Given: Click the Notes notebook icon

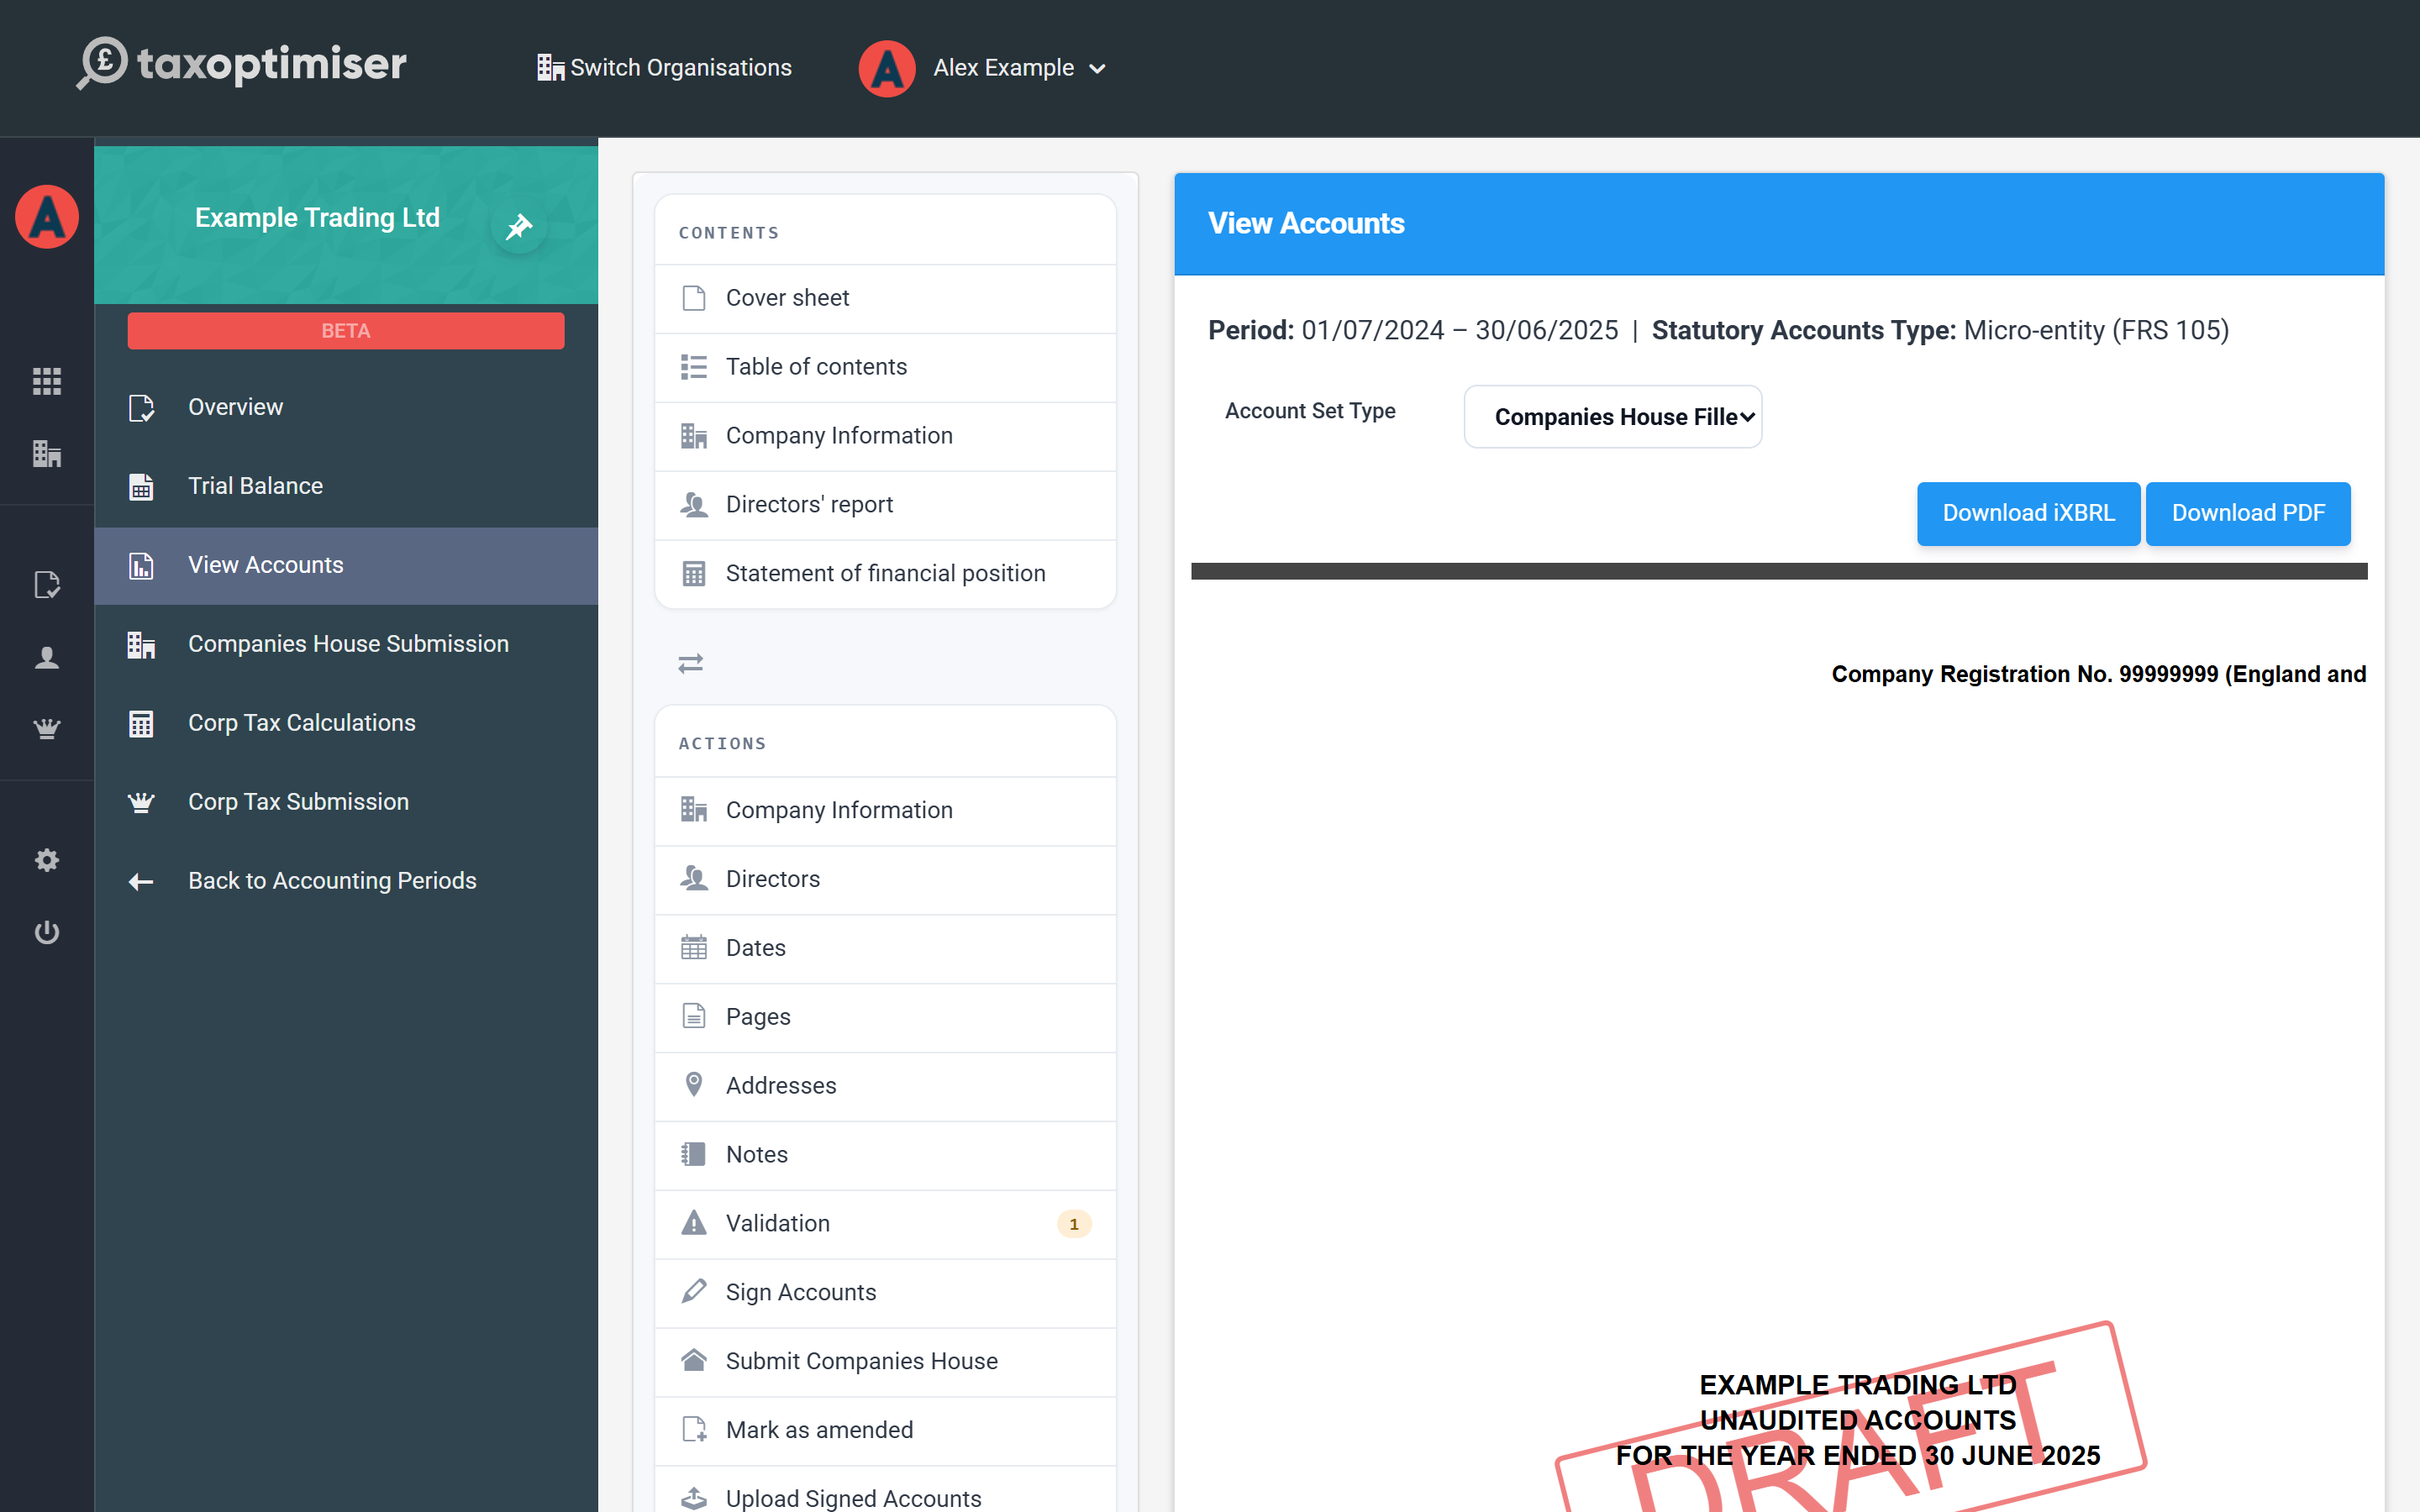Looking at the screenshot, I should [x=694, y=1155].
